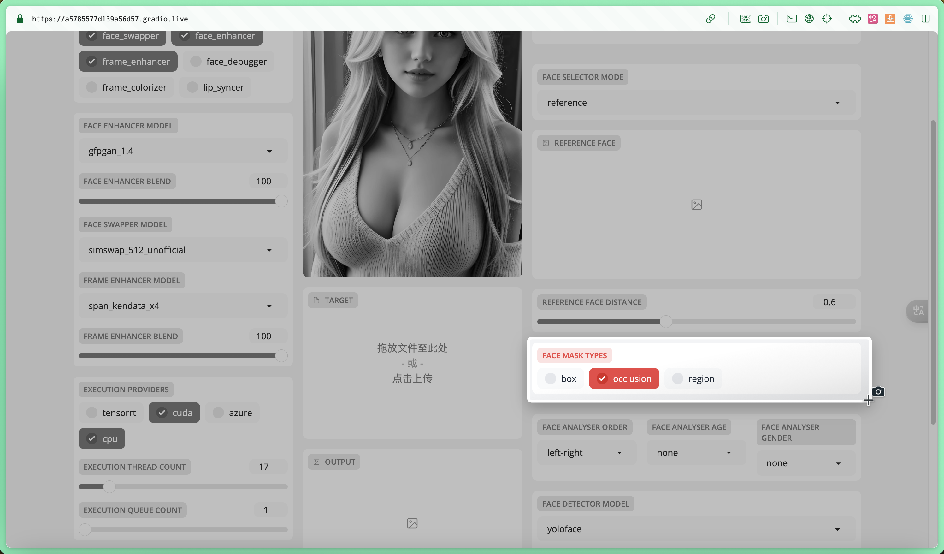This screenshot has width=944, height=554.
Task: Click the "FACE DETECTOR MODEL" label
Action: tap(586, 504)
